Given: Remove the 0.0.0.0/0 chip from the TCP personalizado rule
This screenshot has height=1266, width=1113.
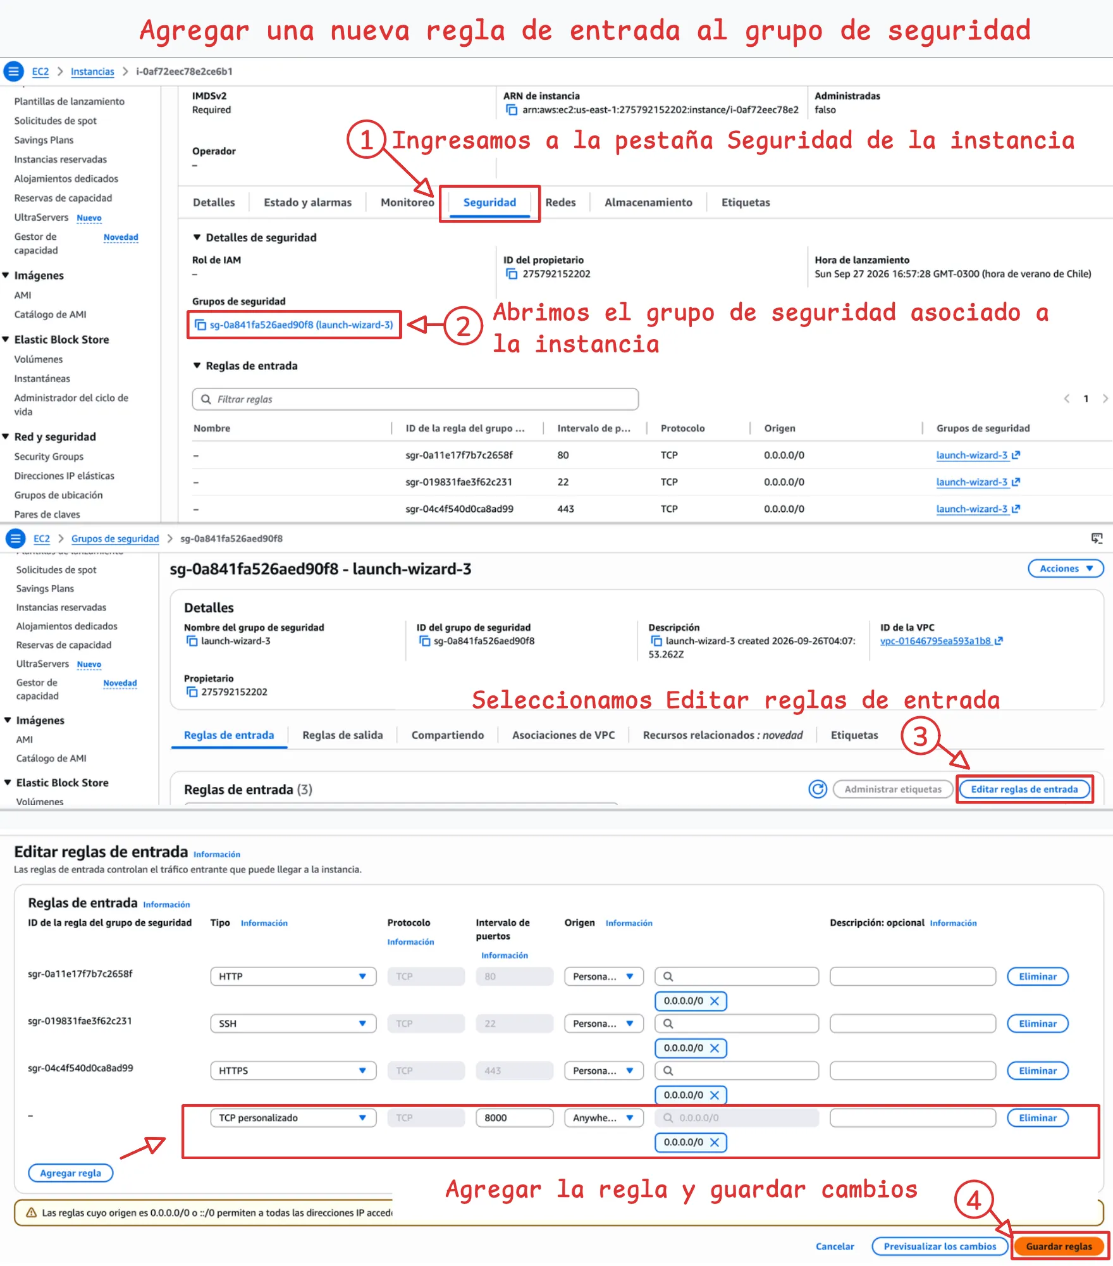Looking at the screenshot, I should pyautogui.click(x=715, y=1142).
